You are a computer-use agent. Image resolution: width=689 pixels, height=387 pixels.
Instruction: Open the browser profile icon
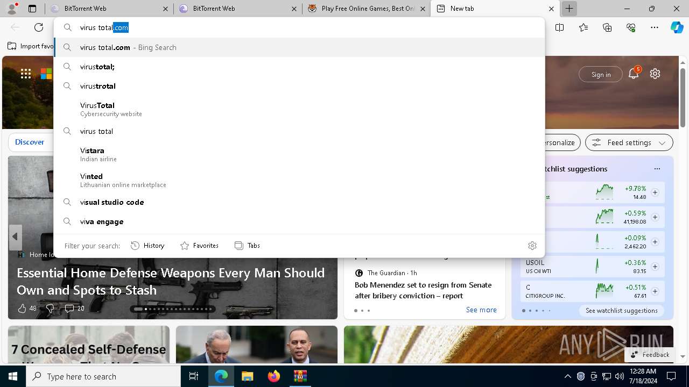pyautogui.click(x=12, y=9)
